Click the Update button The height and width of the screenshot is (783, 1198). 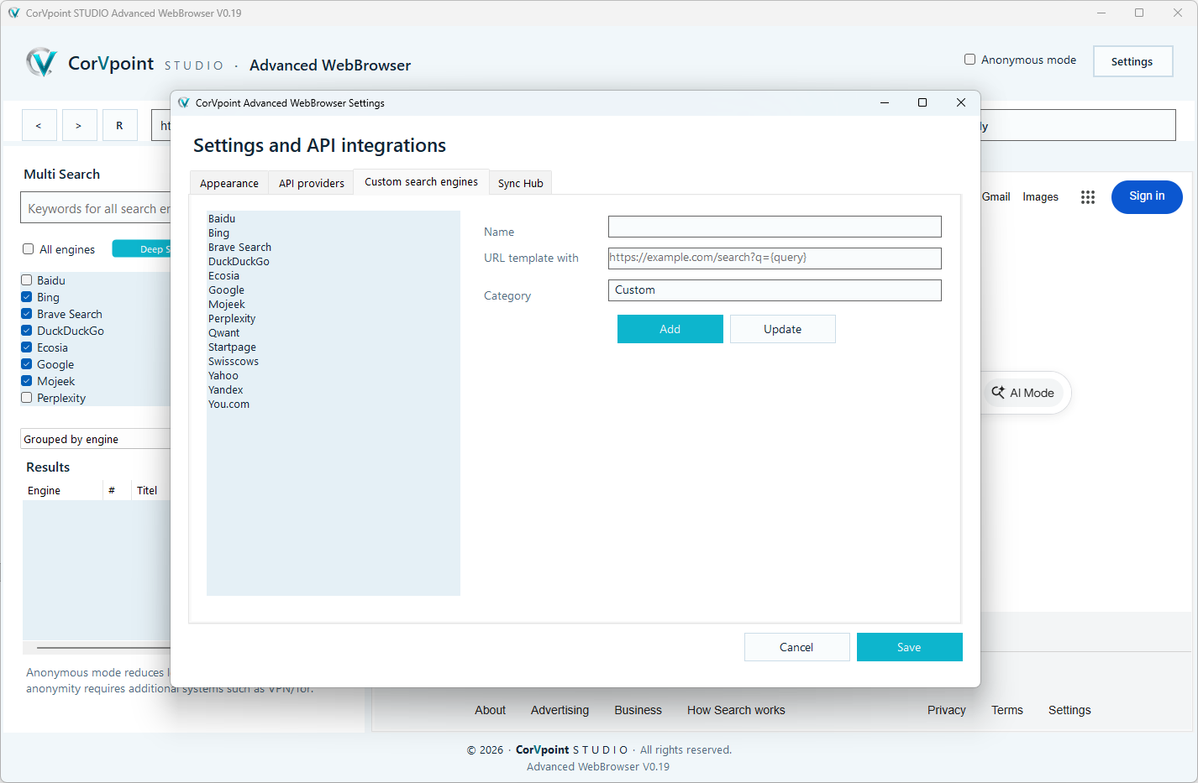tap(783, 329)
